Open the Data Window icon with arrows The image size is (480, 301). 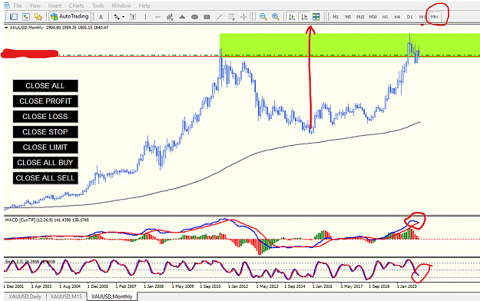26,17
